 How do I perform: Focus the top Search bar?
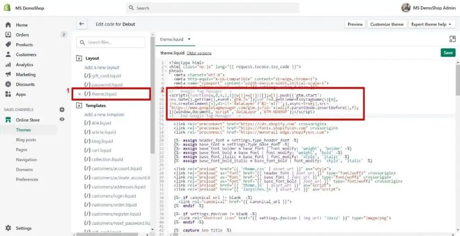(x=212, y=8)
